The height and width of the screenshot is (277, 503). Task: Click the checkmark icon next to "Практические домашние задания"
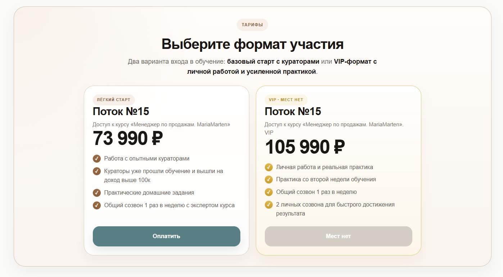click(97, 193)
